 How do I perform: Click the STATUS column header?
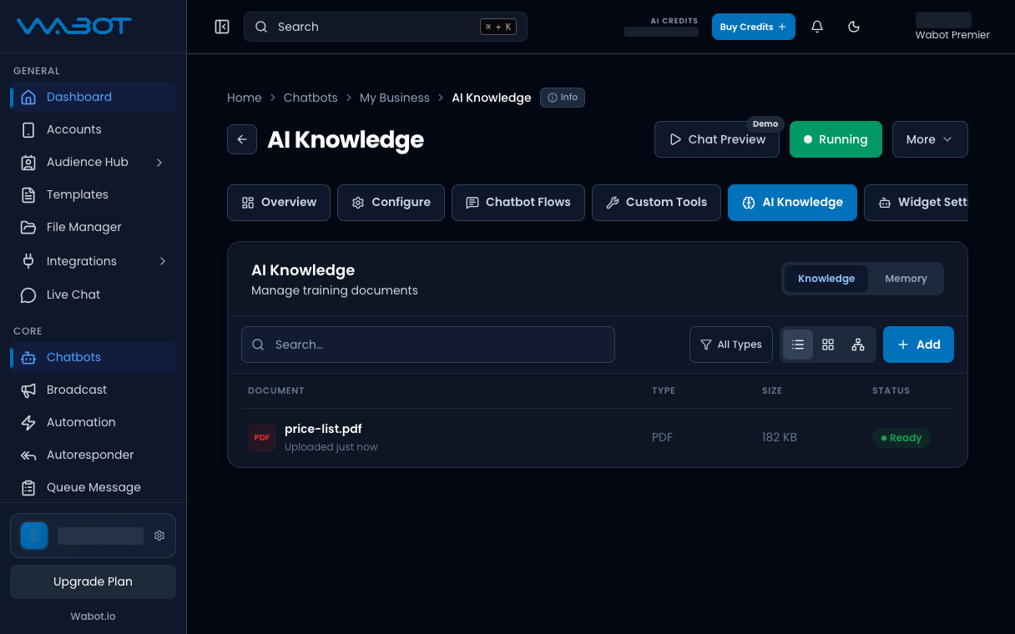tap(891, 390)
